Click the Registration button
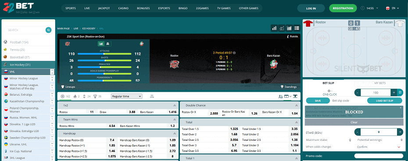Screen dimensions: 408x161 (343, 8)
